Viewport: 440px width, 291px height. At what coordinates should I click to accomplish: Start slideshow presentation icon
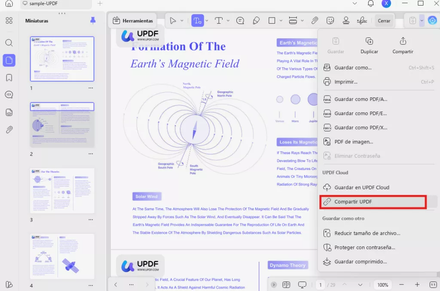coord(302,285)
